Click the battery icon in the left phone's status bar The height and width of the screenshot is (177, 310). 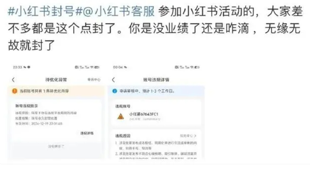point(97,67)
